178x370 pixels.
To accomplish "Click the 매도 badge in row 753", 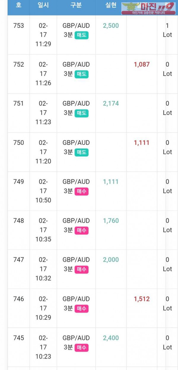I will 81,35.
